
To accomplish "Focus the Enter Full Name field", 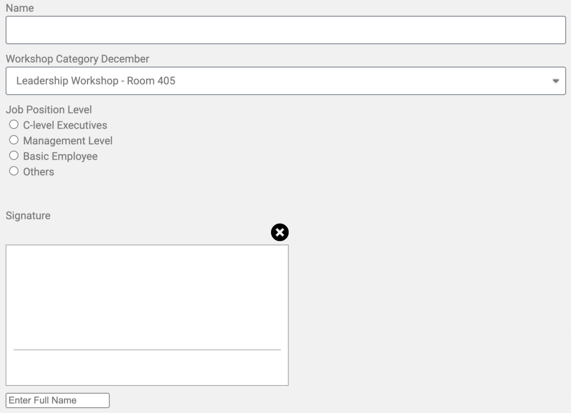I will coord(57,400).
